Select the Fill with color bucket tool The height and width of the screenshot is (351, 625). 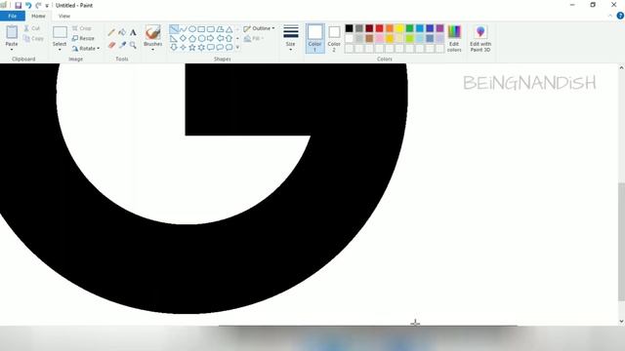click(x=122, y=32)
